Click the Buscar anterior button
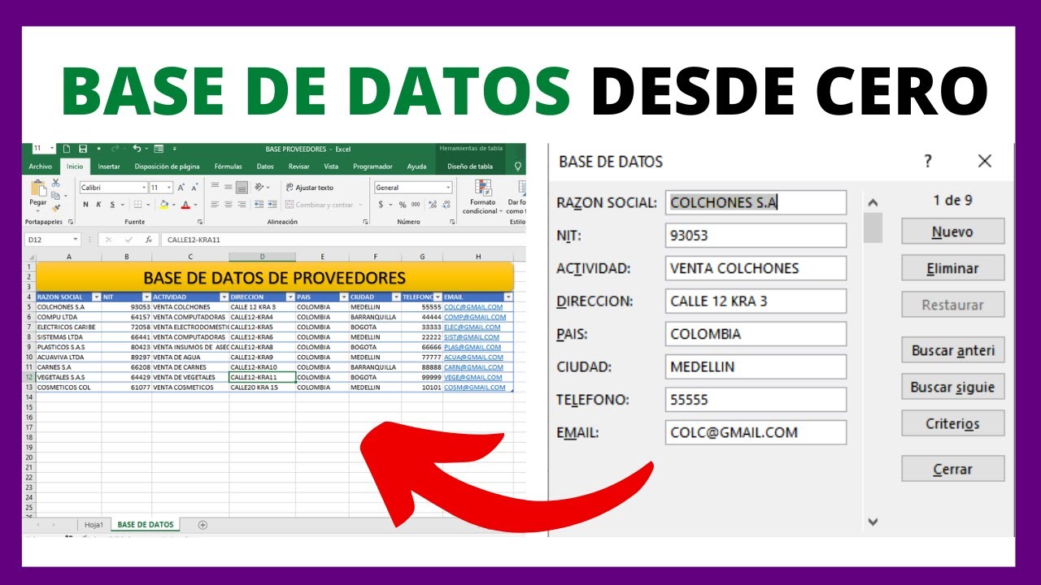Image resolution: width=1041 pixels, height=585 pixels. click(952, 351)
